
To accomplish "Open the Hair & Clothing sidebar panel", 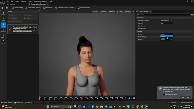I will pyautogui.click(x=3, y=36).
